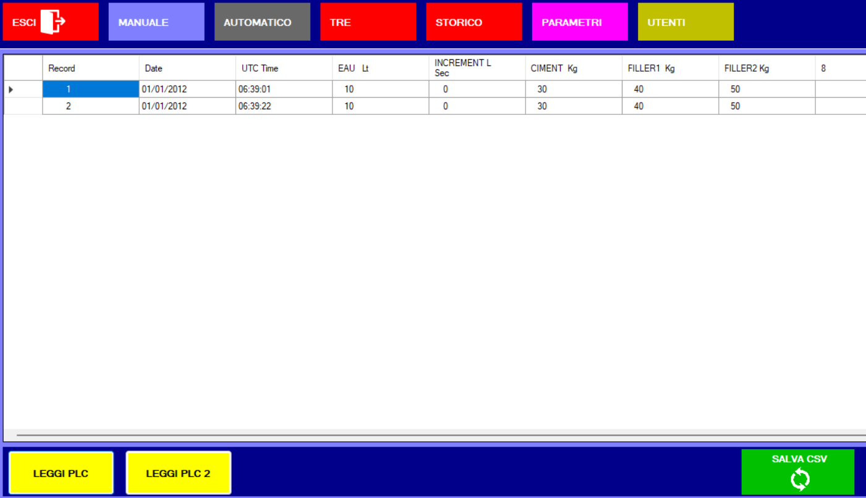Screen dimensions: 866x498
Task: Select the Date cell in record 2
Action: (x=187, y=106)
